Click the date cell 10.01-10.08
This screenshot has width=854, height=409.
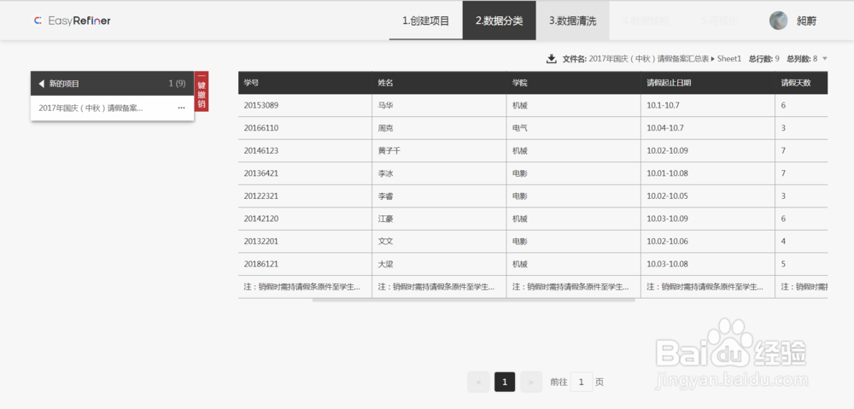(x=707, y=173)
